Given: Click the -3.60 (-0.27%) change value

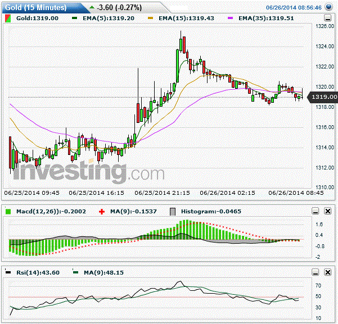Looking at the screenshot, I should pyautogui.click(x=119, y=7).
